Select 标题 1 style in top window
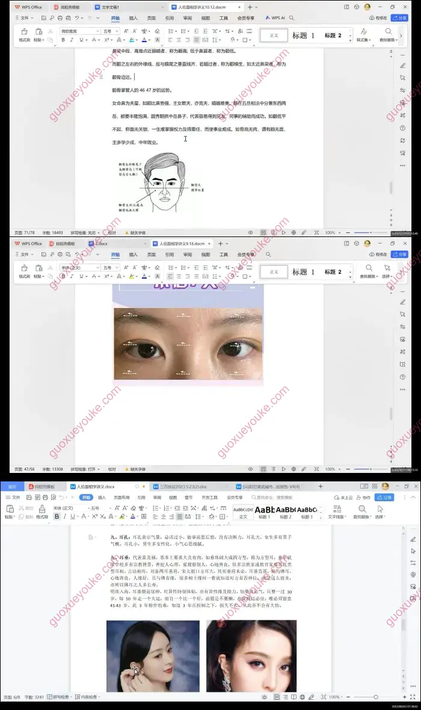Image resolution: width=421 pixels, height=710 pixels. pos(304,35)
